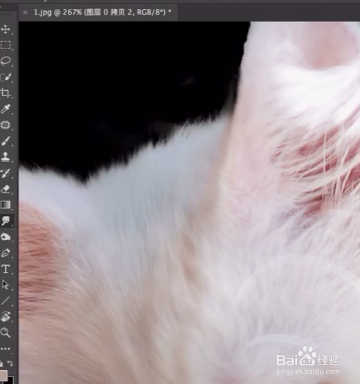Image resolution: width=360 pixels, height=384 pixels.
Task: Select the Brush tool
Action: [x=6, y=141]
